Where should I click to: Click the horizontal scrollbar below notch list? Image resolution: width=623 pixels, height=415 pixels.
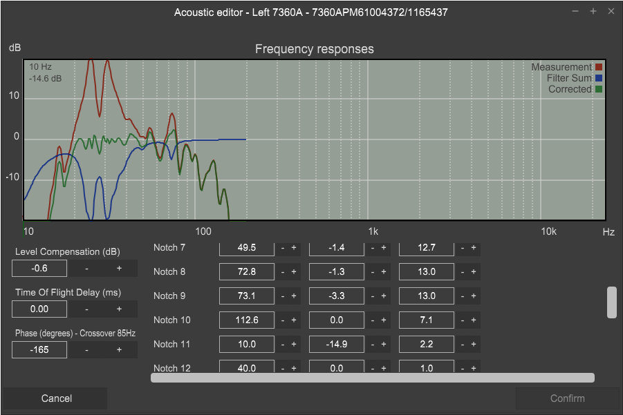[373, 378]
